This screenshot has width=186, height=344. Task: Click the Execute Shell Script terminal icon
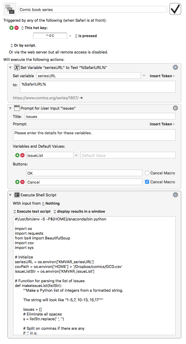pos(17,195)
